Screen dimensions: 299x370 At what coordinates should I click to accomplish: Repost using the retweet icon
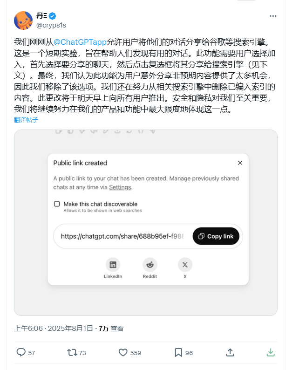(x=72, y=353)
